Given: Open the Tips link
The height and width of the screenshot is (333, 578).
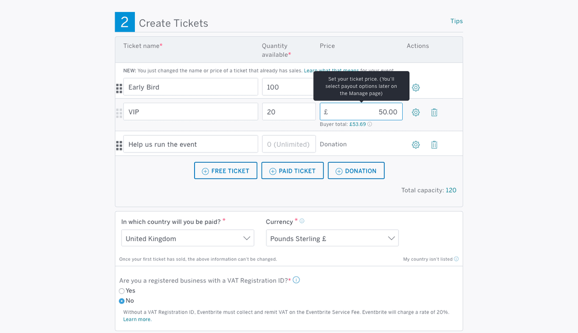Looking at the screenshot, I should tap(457, 21).
